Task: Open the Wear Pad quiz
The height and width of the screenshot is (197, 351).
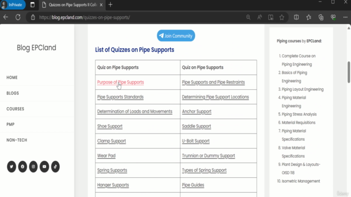Action: coord(106,155)
